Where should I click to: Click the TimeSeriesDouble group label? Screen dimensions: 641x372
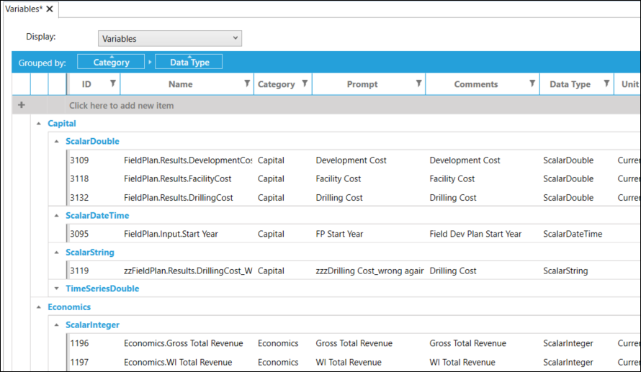coord(102,289)
